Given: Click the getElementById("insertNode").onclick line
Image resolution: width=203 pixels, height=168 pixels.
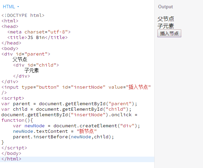Looking at the screenshot, I should 69,115.
